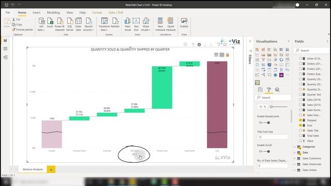Switch to Model view in sidebar
331x186 pixels.
pyautogui.click(x=6, y=57)
